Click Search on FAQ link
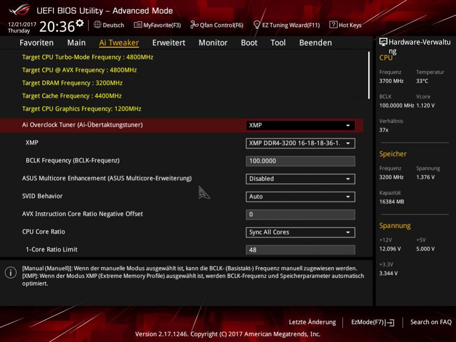 pyautogui.click(x=431, y=322)
